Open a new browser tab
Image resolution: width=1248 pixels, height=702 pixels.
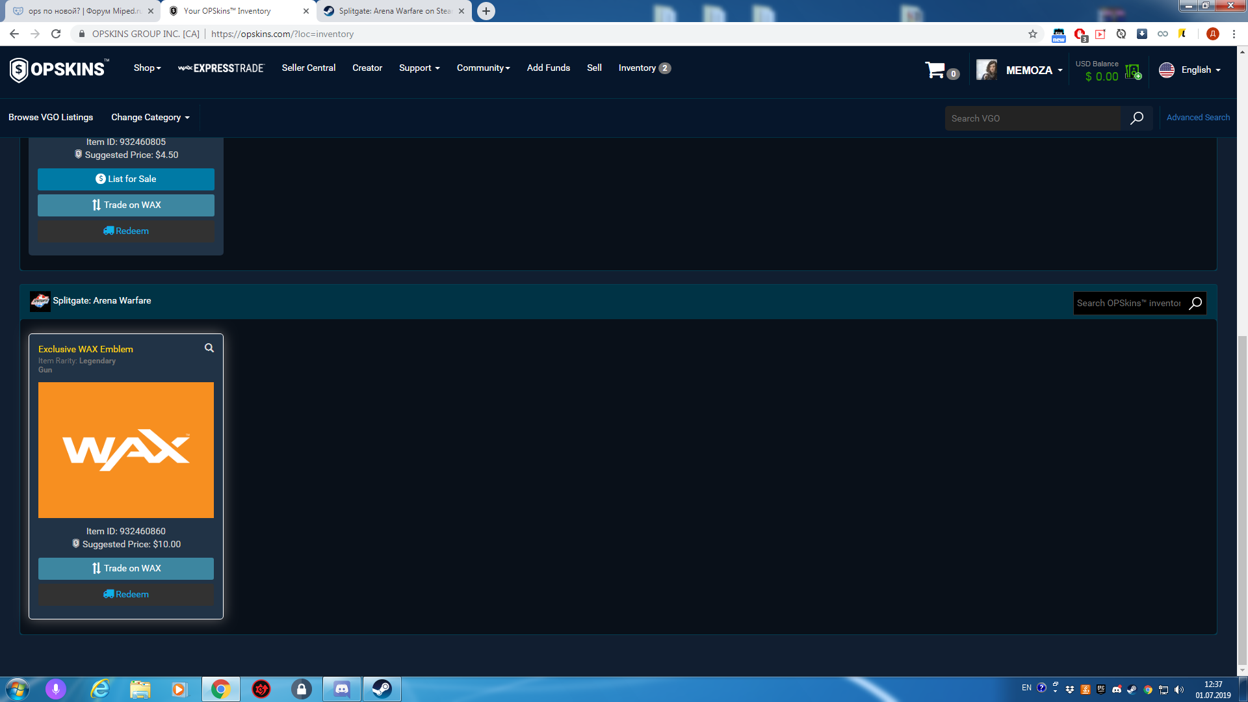click(x=486, y=11)
